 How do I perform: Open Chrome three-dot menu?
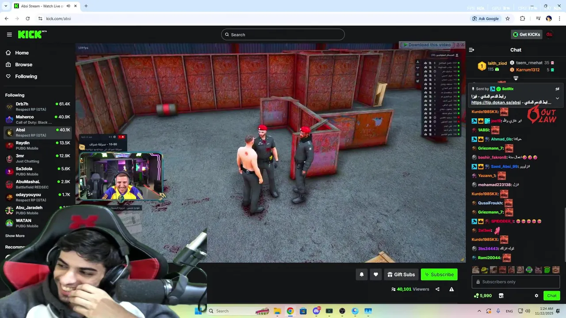pos(560,19)
